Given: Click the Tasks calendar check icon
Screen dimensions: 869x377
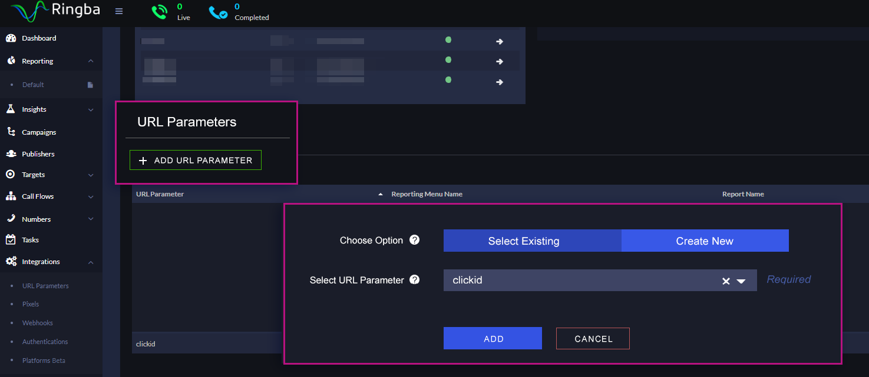Looking at the screenshot, I should point(11,239).
